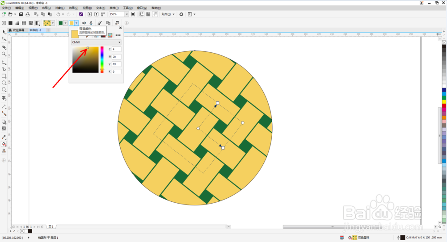Select the Connector tool
447x242 pixels.
[x=4, y=113]
